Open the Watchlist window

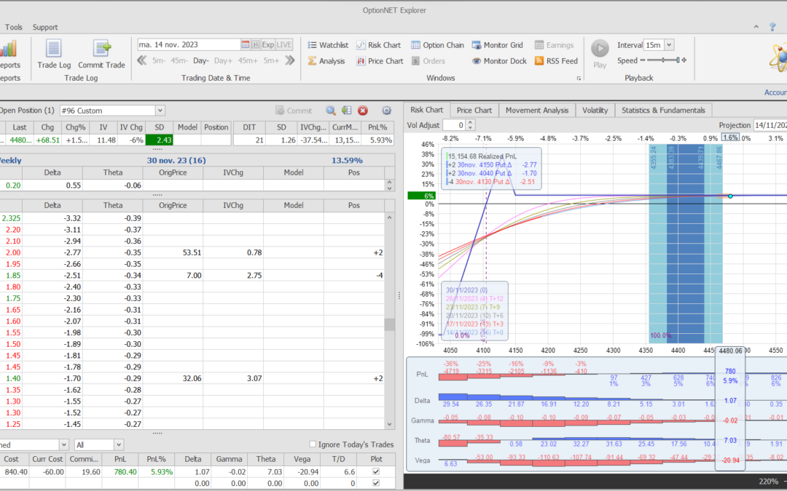coord(327,45)
